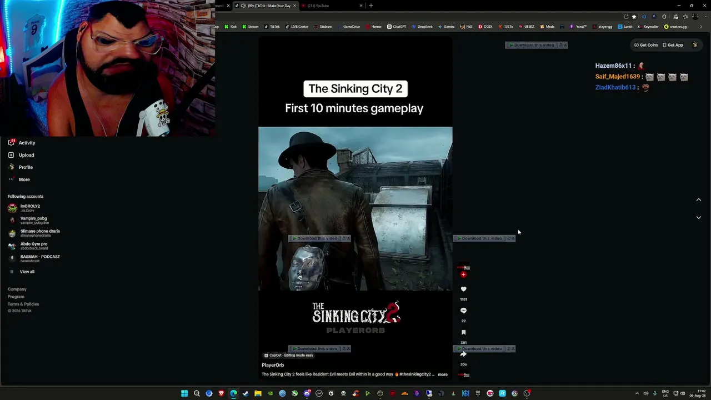Open the More menu in sidebar
Viewport: 711px width, 400px height.
(x=19, y=179)
